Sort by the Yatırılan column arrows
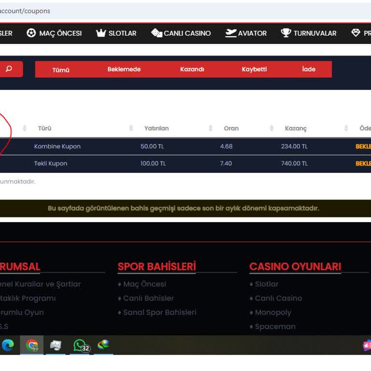Image resolution: width=371 pixels, height=371 pixels. (x=210, y=128)
